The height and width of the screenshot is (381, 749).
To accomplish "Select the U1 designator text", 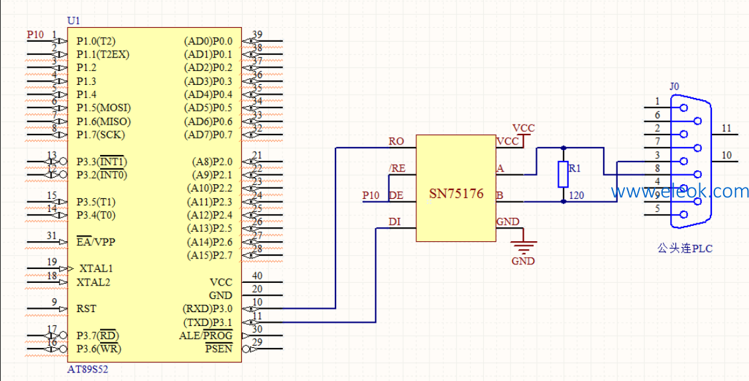I will [x=74, y=21].
